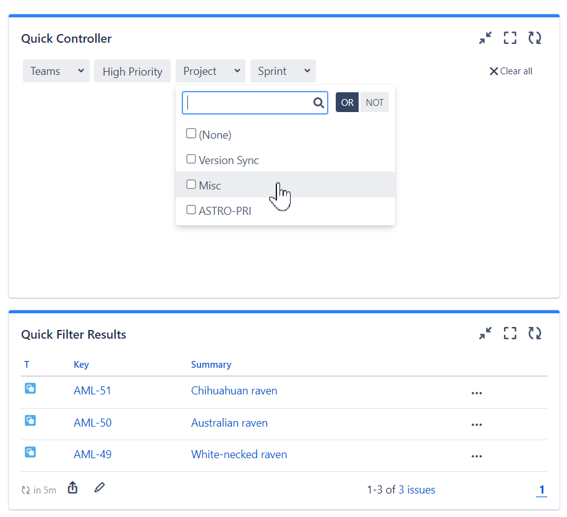Open the actions menu for Chihuahuan raven
This screenshot has height=517, width=567.
click(477, 392)
